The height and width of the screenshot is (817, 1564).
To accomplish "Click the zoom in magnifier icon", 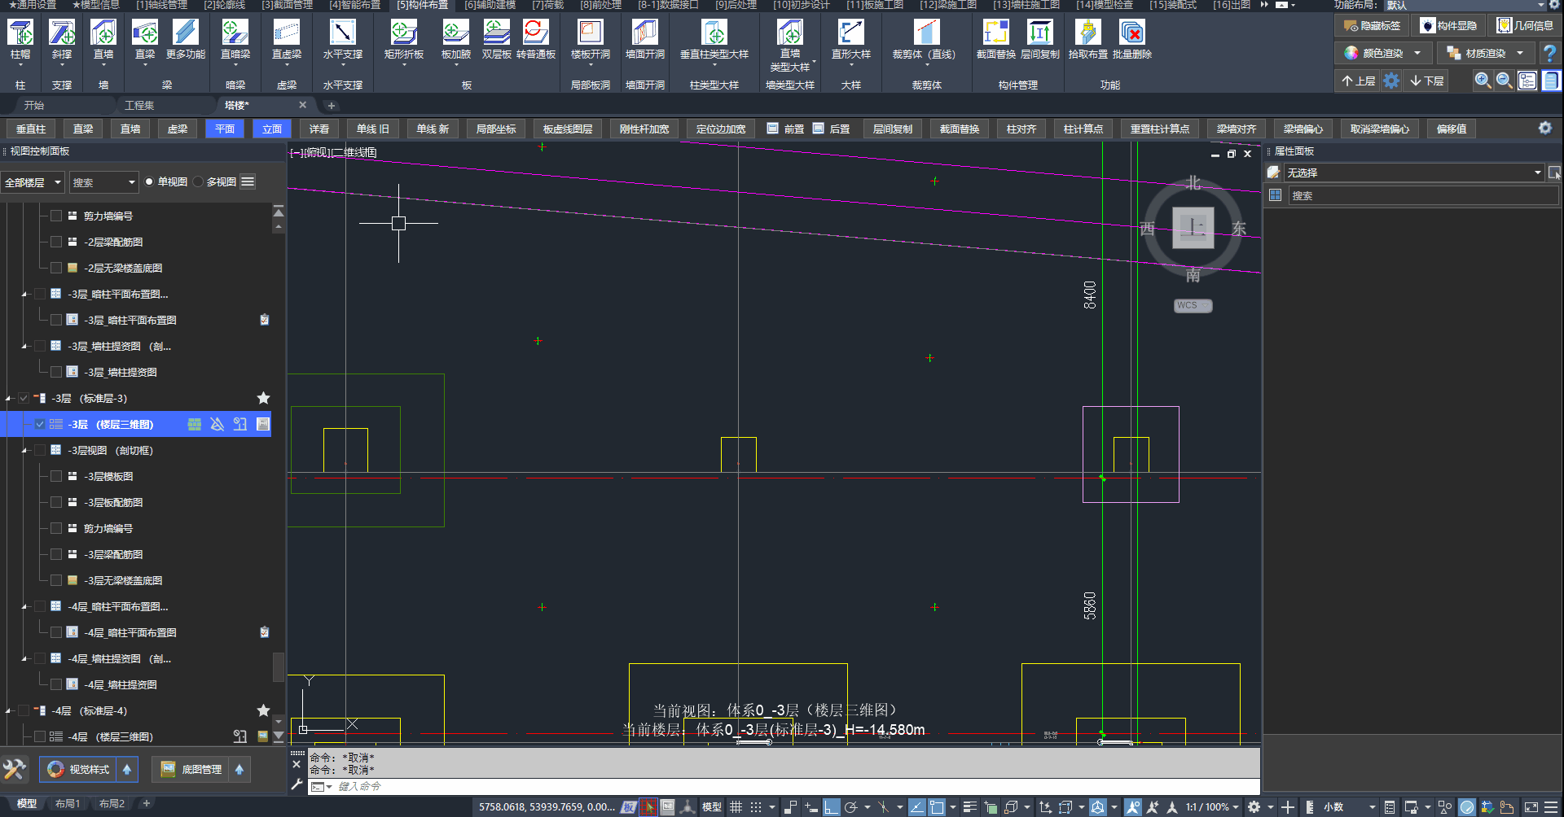I will pos(1483,81).
